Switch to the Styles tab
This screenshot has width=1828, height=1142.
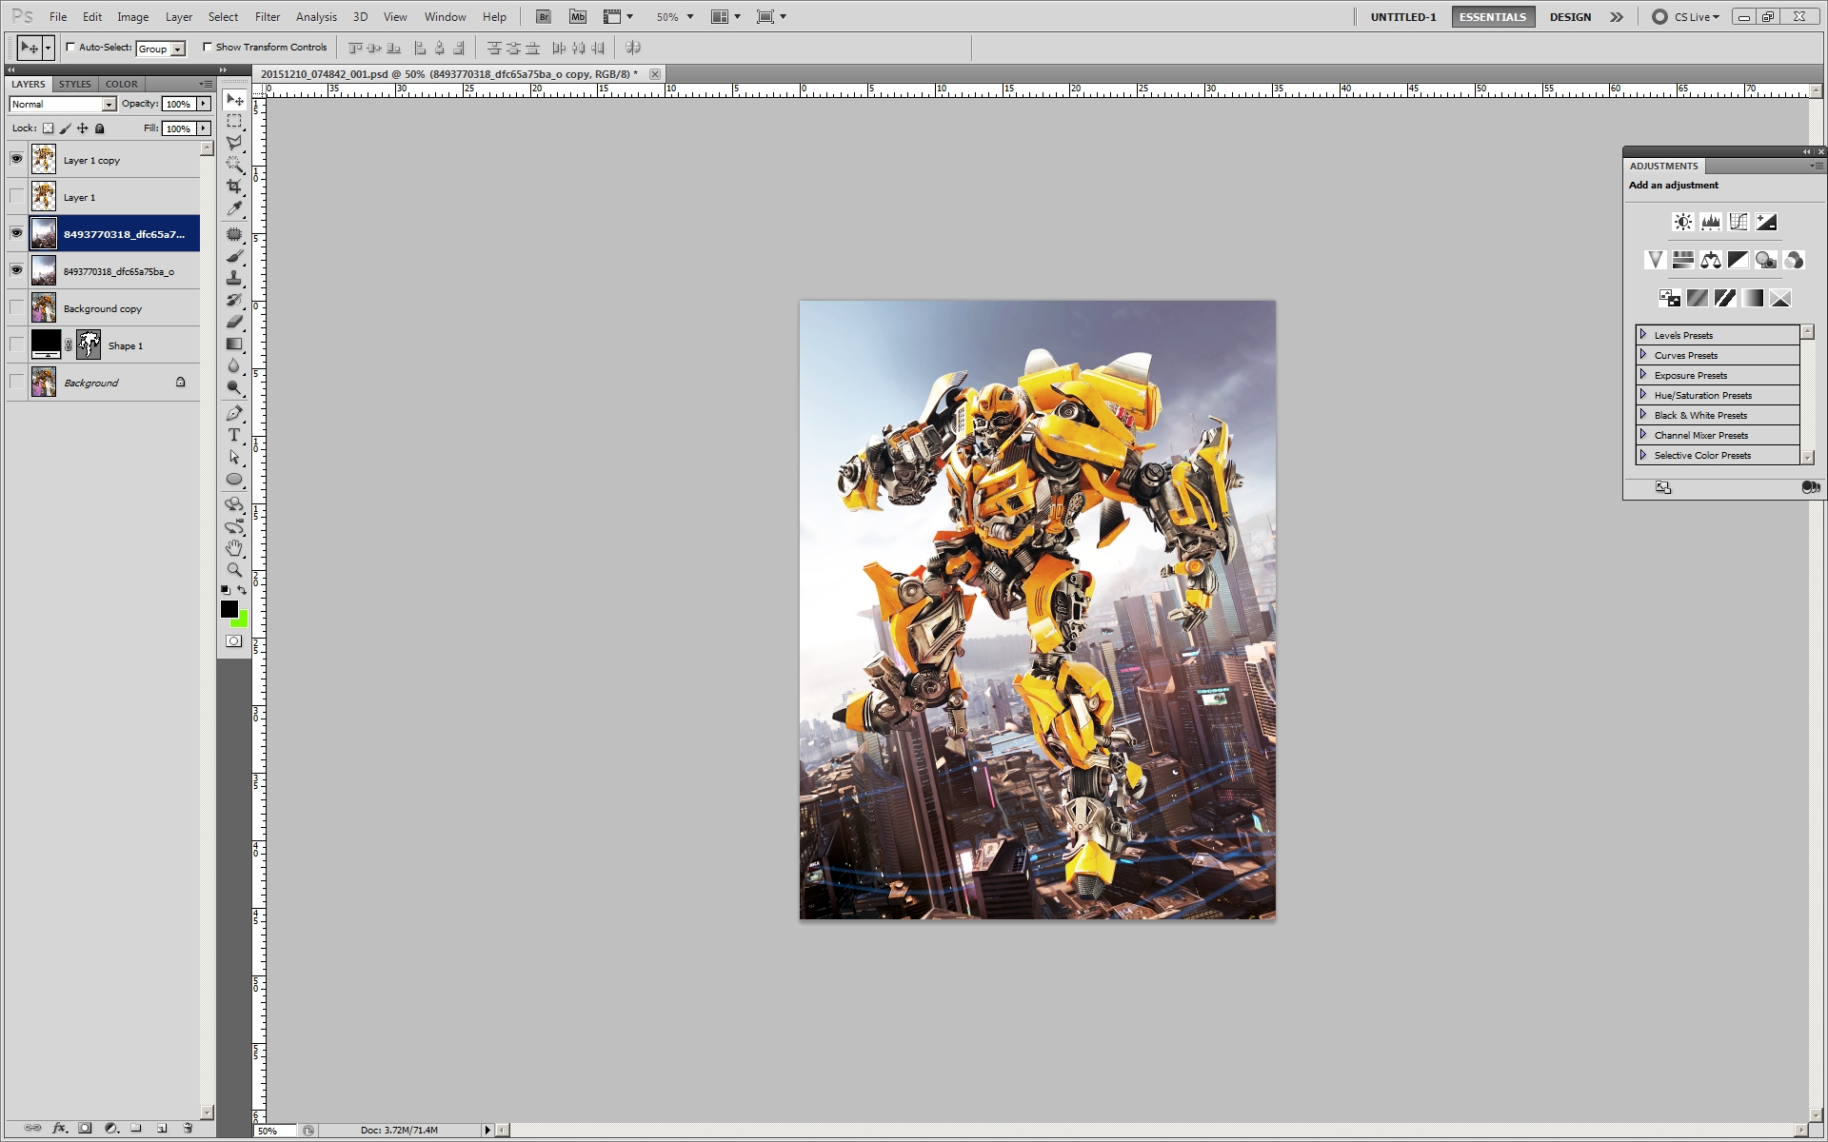pos(75,84)
